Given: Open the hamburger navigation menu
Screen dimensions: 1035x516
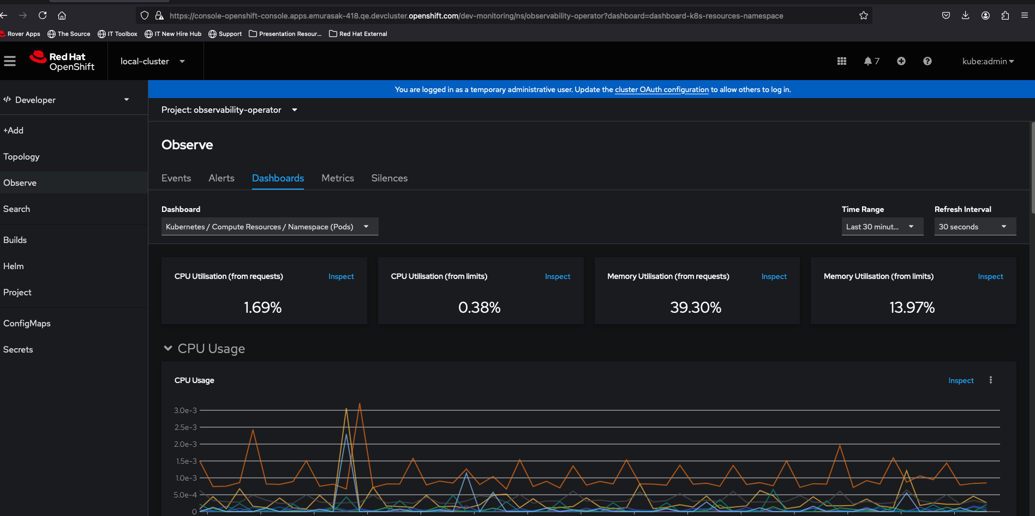Looking at the screenshot, I should pyautogui.click(x=10, y=61).
